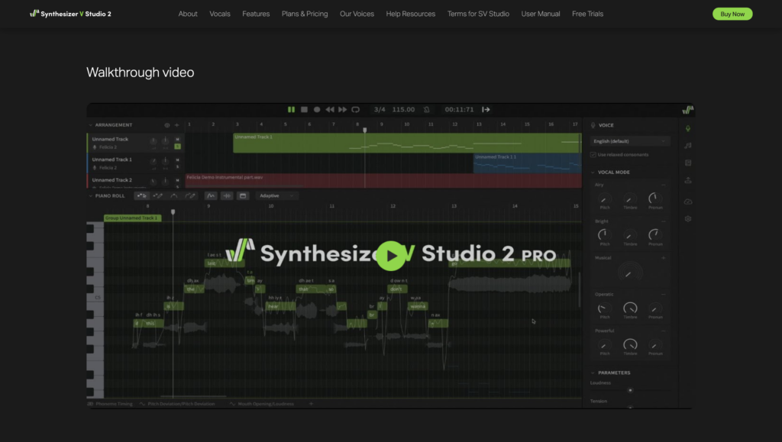Click the add track plus icon in Arrangement
Screen dimensions: 782x442
176,125
